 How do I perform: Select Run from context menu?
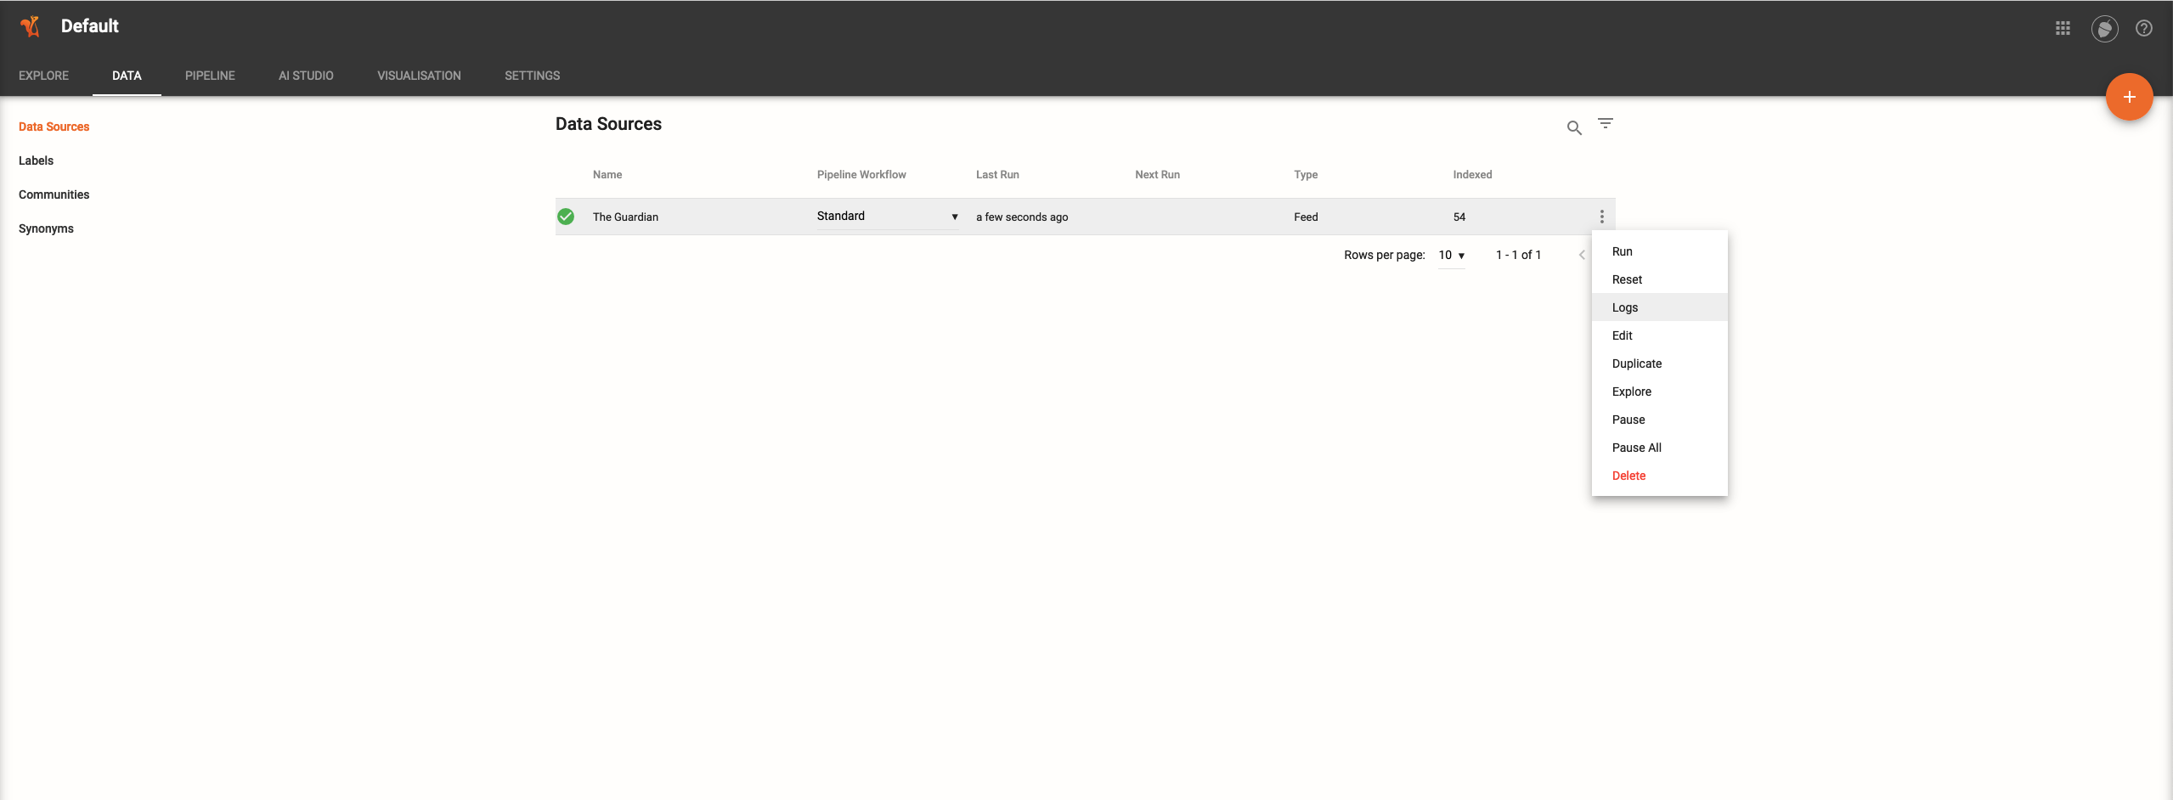(x=1659, y=251)
